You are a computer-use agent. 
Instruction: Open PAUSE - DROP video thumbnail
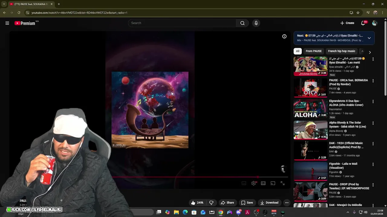(311, 192)
